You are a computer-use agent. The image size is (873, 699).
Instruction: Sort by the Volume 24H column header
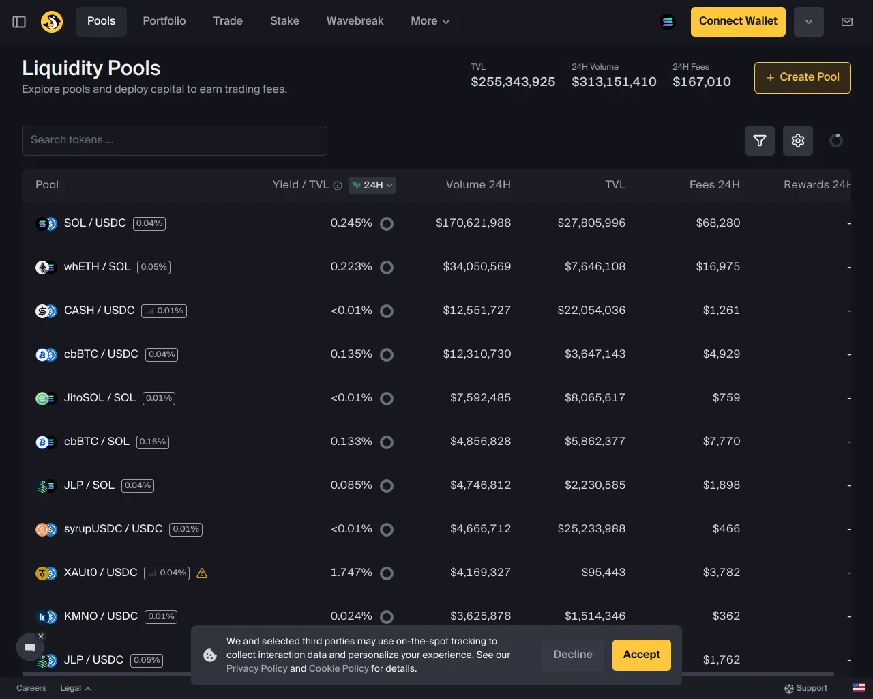[478, 185]
